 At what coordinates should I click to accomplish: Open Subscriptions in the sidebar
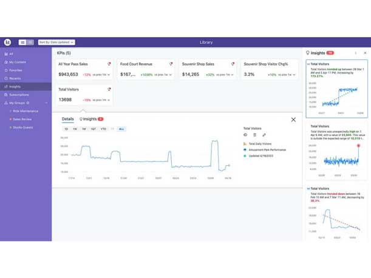pyautogui.click(x=18, y=95)
